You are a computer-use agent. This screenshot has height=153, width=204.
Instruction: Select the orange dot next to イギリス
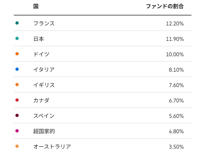(x=17, y=85)
